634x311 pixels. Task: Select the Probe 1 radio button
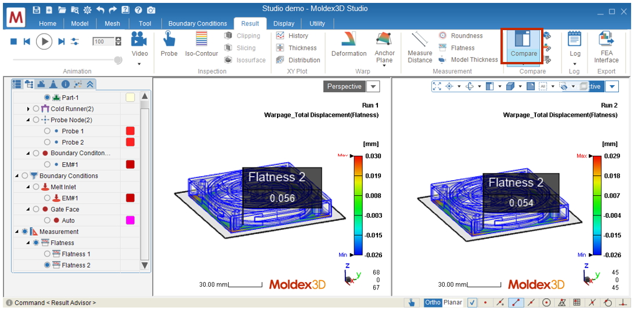[x=47, y=131]
